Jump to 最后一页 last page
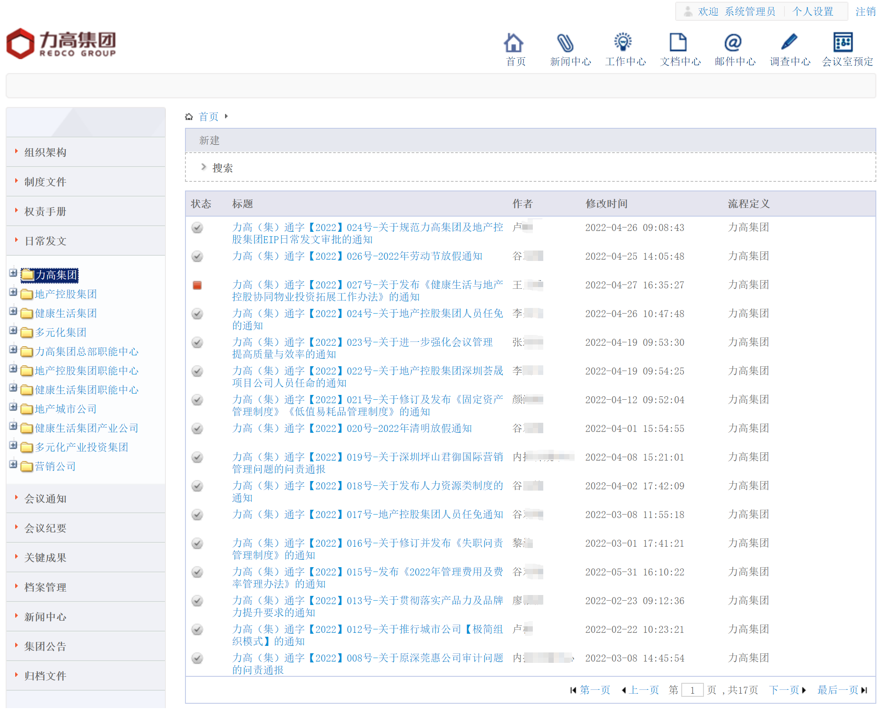 coord(842,690)
